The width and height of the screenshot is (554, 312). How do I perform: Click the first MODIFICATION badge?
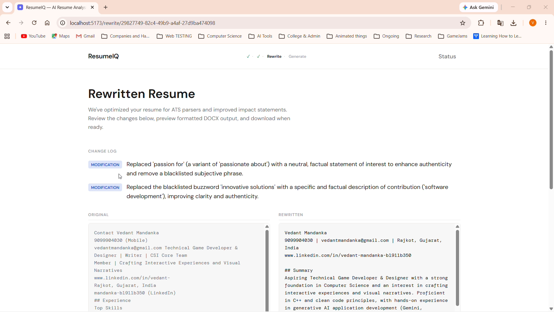(105, 165)
